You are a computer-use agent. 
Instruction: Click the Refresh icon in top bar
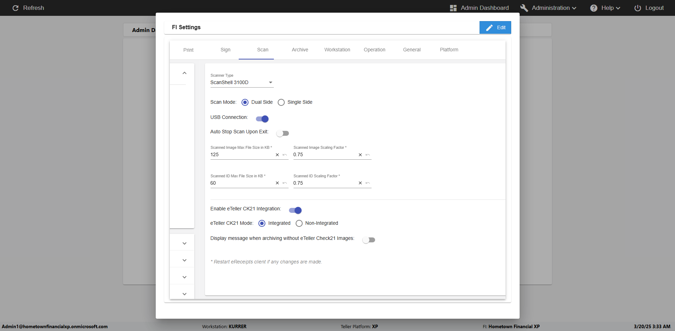pos(15,8)
